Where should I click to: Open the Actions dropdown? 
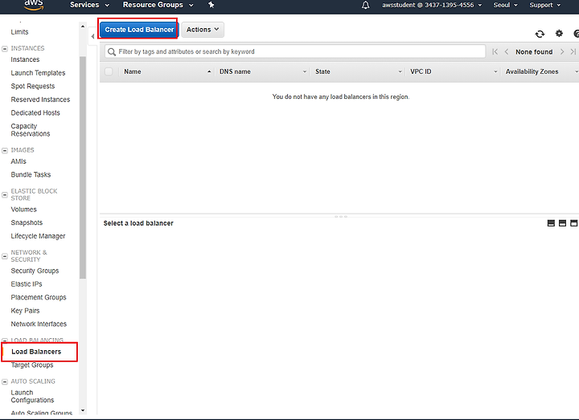point(203,30)
